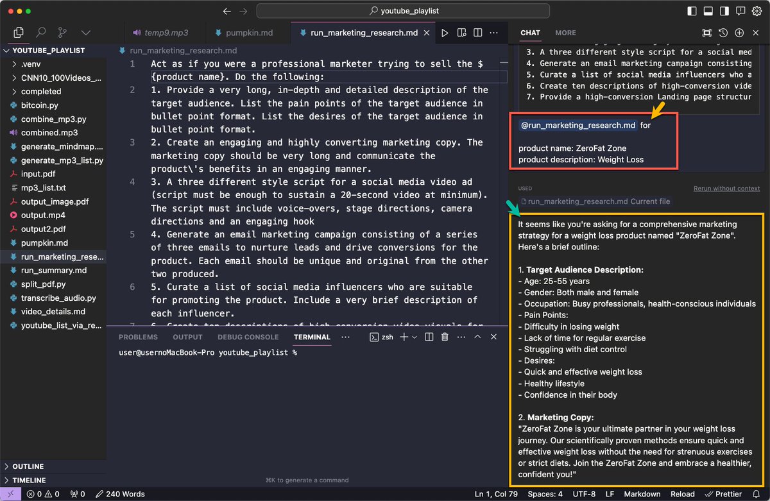
Task: Click Reload in status bar
Action: point(682,494)
